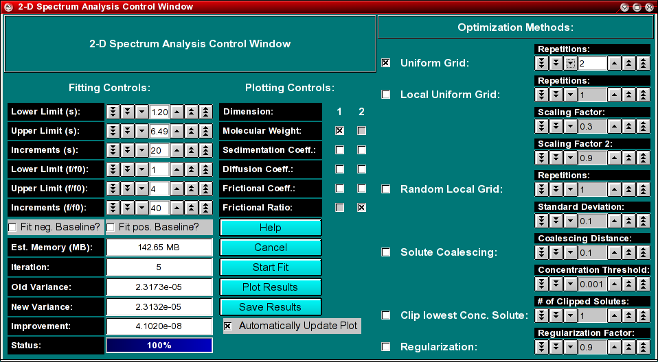Open the window menu icon in title bar
The height and width of the screenshot is (362, 658).
[8, 6]
